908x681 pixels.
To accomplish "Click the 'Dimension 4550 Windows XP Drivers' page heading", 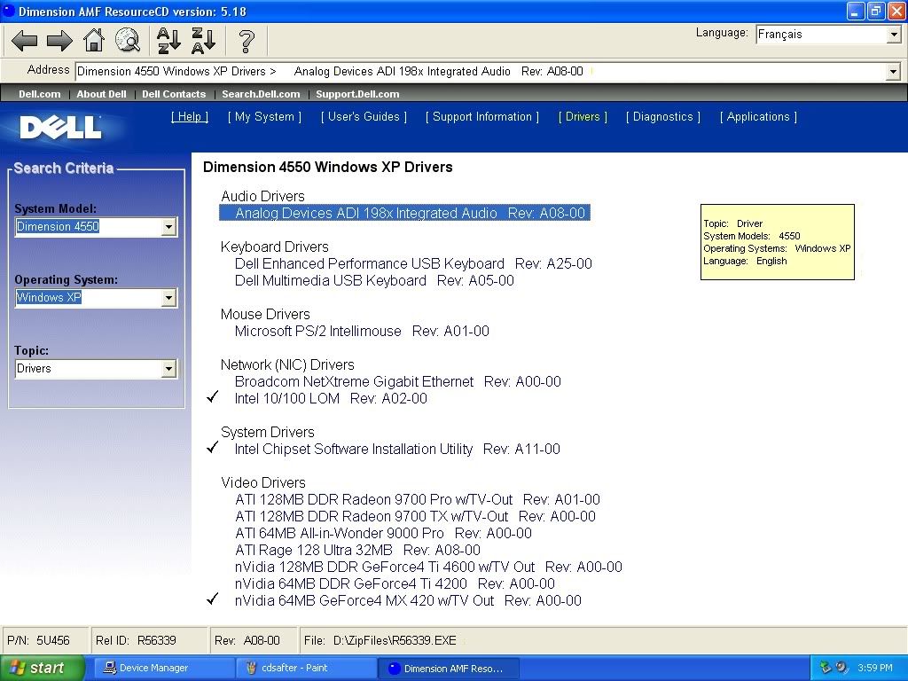I will tap(328, 168).
